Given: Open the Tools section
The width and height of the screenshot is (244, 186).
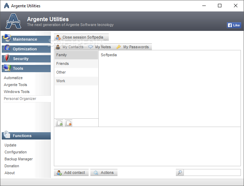Looking at the screenshot, I should (26, 68).
